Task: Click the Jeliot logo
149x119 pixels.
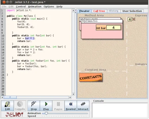Action: coord(14,114)
